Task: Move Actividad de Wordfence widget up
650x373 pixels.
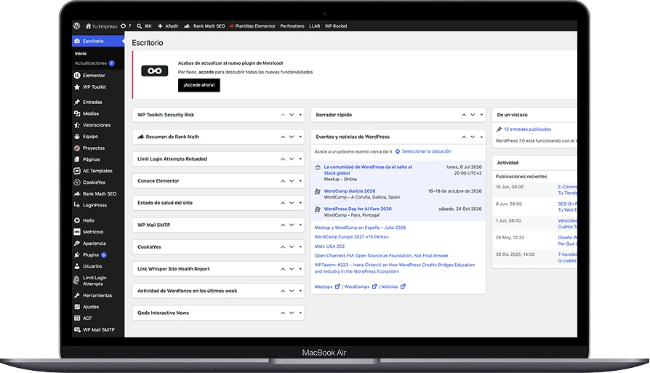Action: click(283, 291)
